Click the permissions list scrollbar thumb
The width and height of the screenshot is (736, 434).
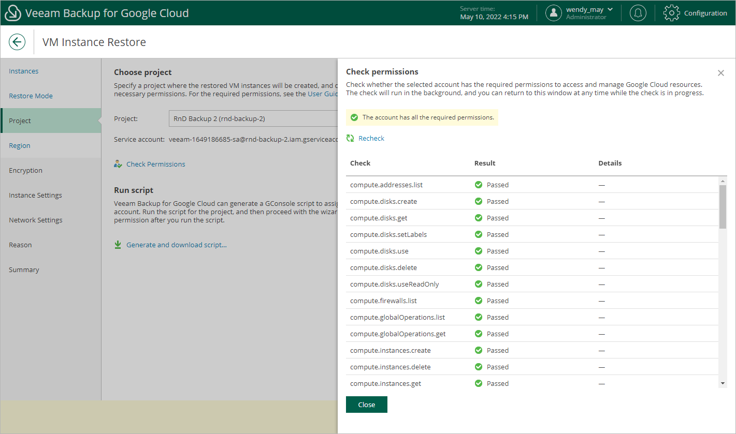click(x=723, y=206)
